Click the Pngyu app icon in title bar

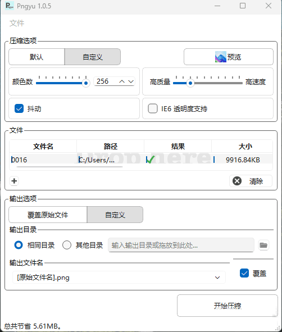[x=10, y=6]
